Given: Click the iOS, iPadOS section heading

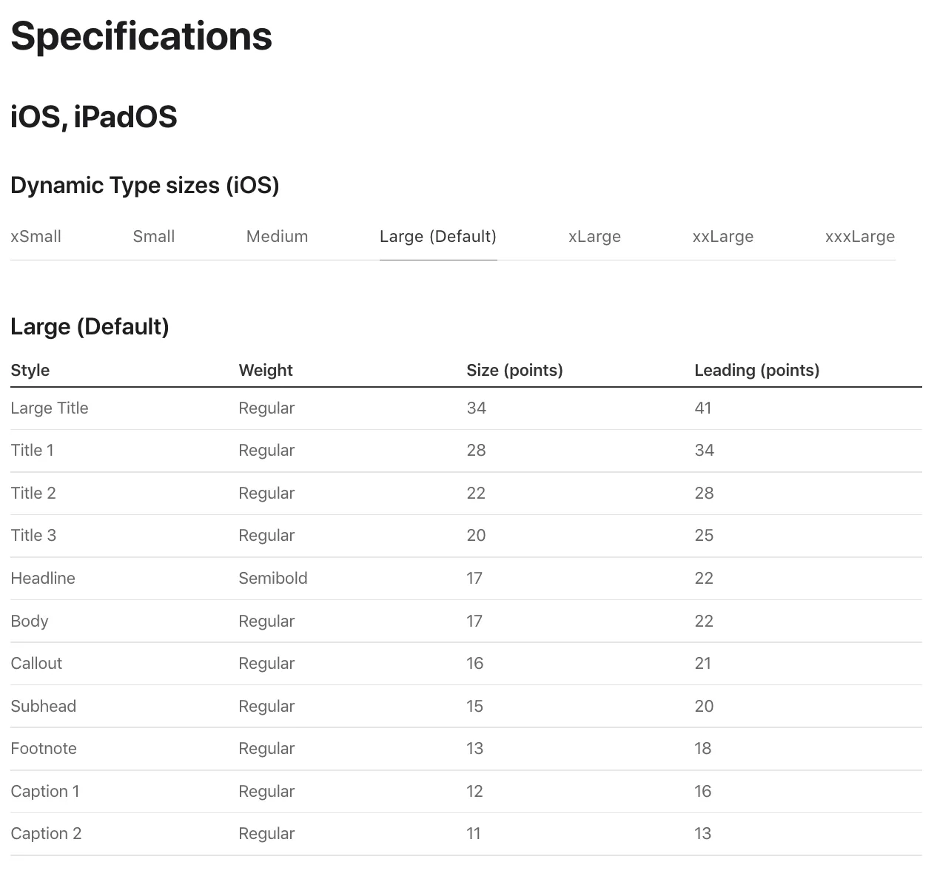Looking at the screenshot, I should pyautogui.click(x=94, y=117).
